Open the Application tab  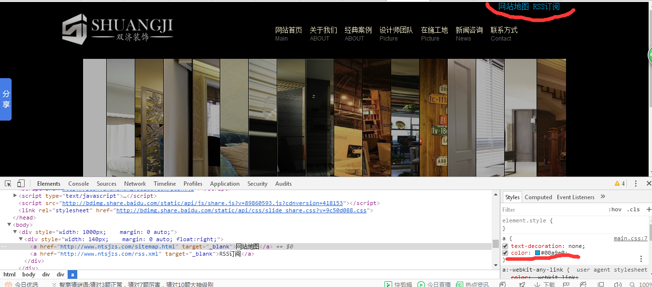click(x=225, y=184)
